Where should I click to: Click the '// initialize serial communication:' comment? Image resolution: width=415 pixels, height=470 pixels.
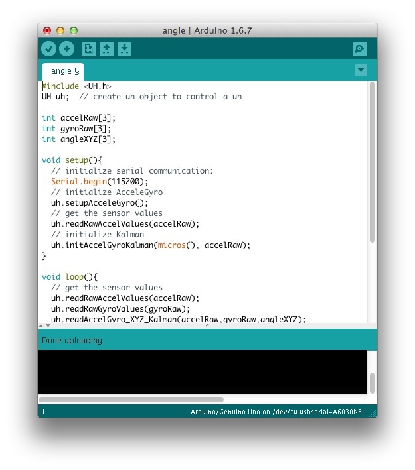[132, 171]
